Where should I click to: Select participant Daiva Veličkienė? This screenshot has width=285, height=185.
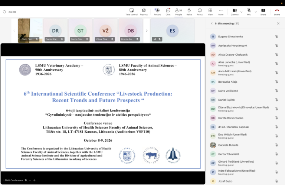pos(245,91)
